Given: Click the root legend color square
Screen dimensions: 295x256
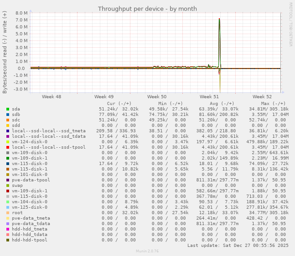Looking at the screenshot, I should point(8,213).
